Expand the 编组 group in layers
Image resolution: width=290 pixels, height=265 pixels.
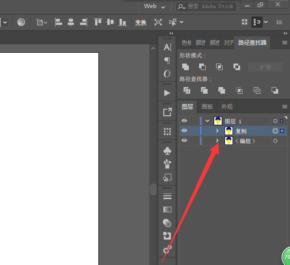click(217, 141)
